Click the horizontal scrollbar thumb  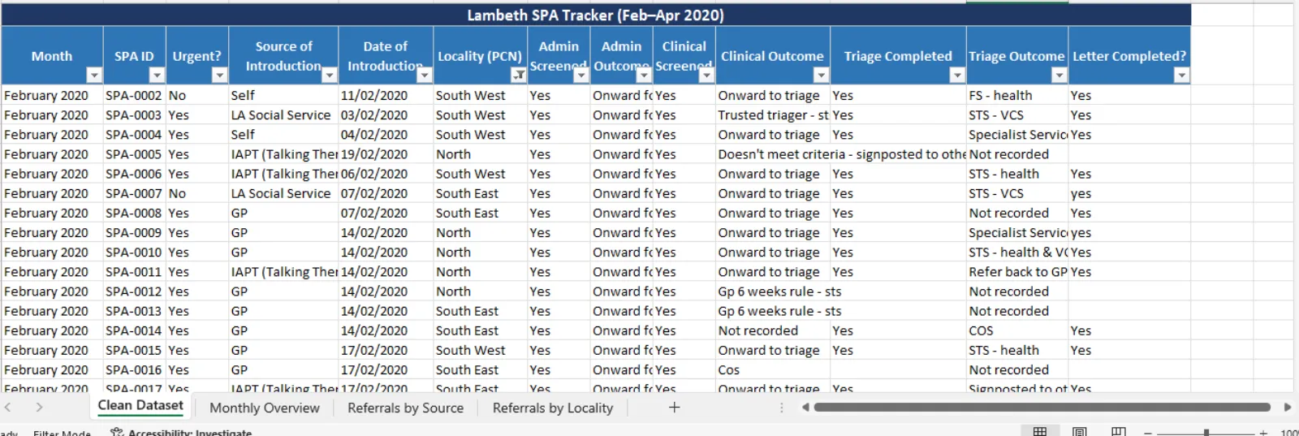click(x=1042, y=408)
